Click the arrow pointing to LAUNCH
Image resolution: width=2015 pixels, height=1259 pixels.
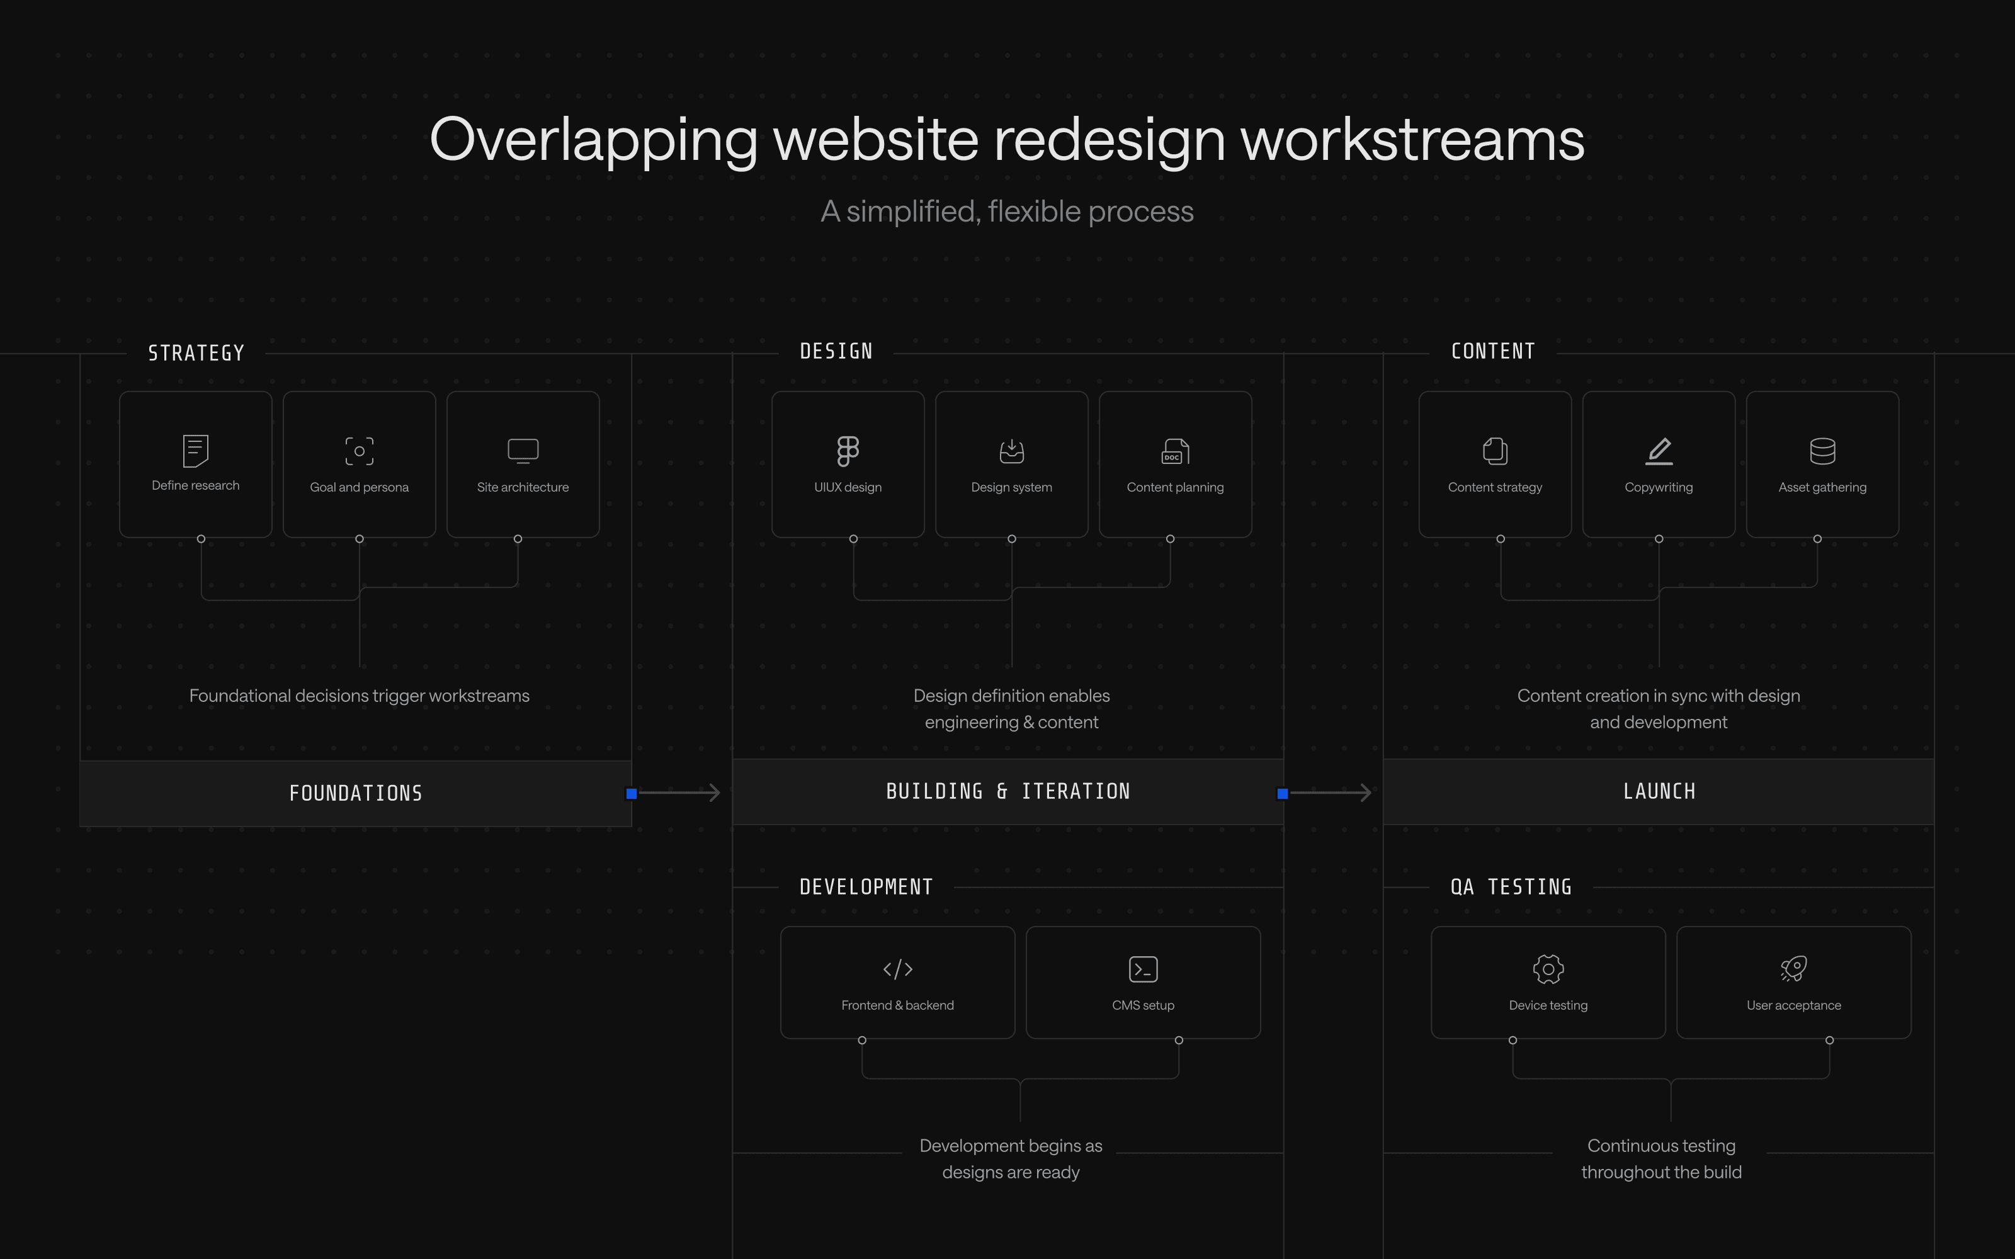[1331, 793]
